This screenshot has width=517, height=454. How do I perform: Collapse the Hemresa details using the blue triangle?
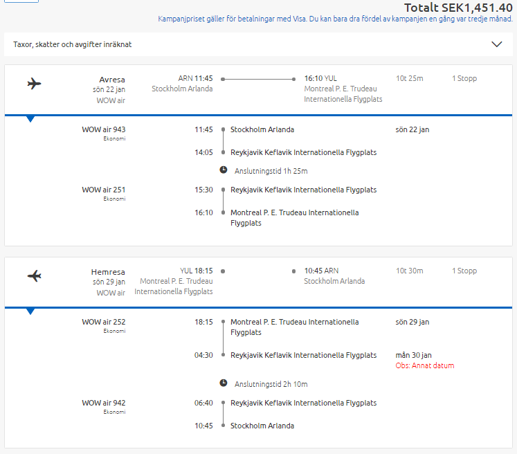coord(30,311)
